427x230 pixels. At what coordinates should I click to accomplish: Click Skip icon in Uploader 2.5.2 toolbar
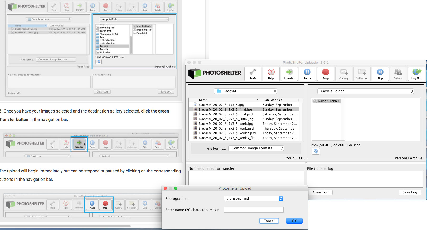click(380, 74)
